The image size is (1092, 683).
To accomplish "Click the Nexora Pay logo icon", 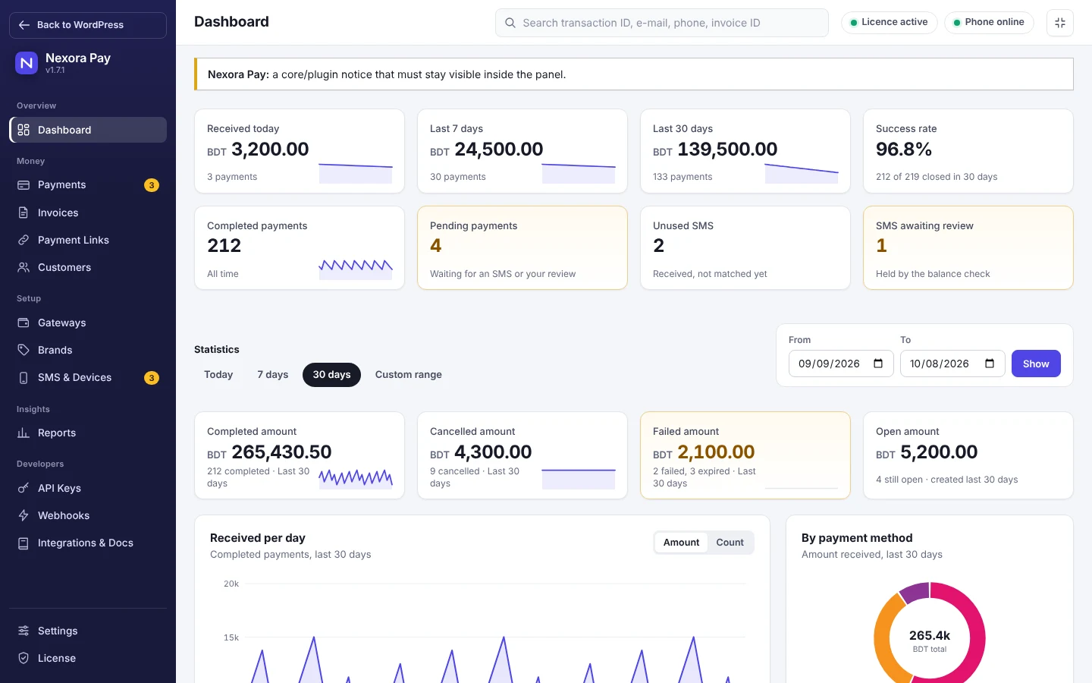I will click(x=27, y=63).
